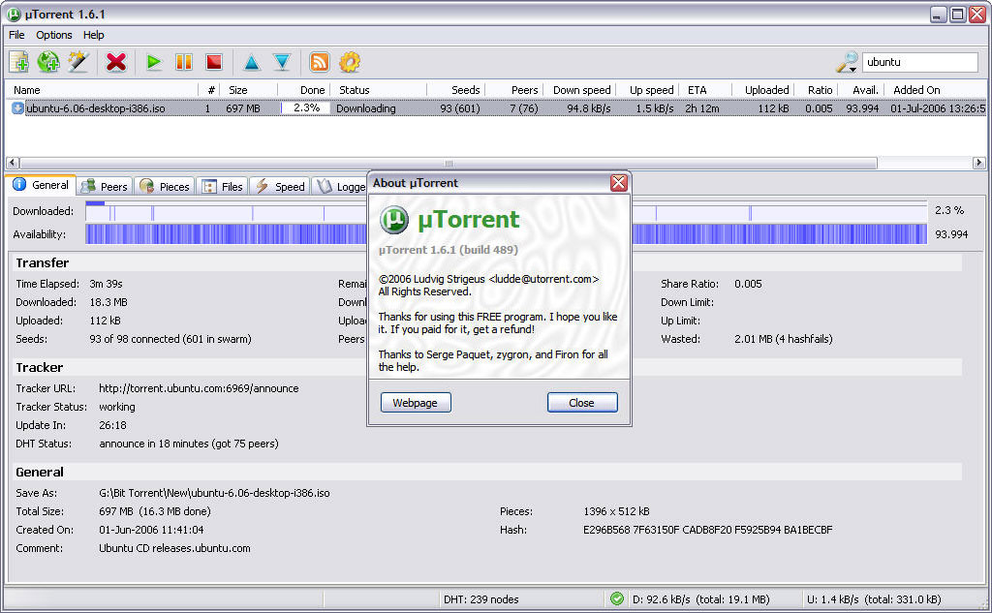The width and height of the screenshot is (992, 613).
Task: Click the red Stop torrent icon
Action: point(214,62)
